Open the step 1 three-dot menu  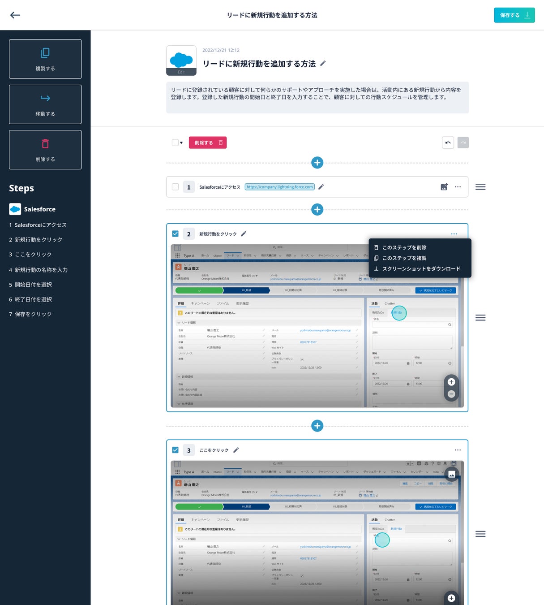point(458,187)
